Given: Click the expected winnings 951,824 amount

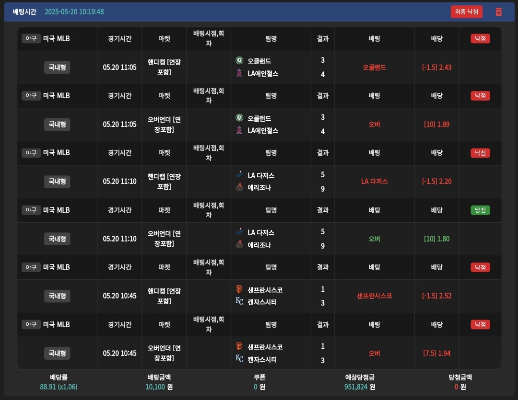Looking at the screenshot, I should click(359, 387).
